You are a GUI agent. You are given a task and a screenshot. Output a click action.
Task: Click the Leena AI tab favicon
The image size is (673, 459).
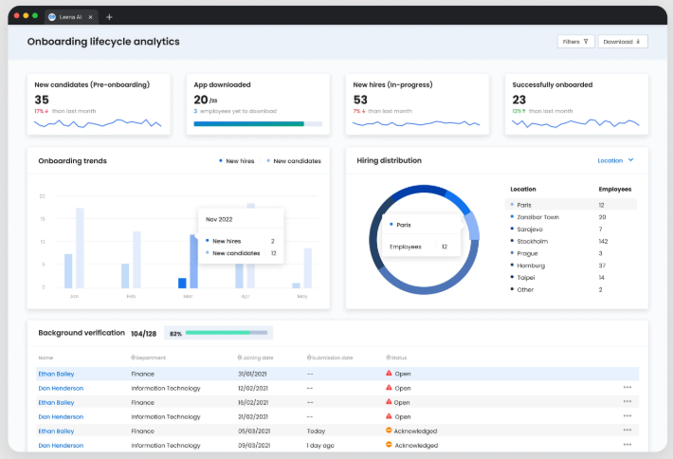(x=52, y=16)
